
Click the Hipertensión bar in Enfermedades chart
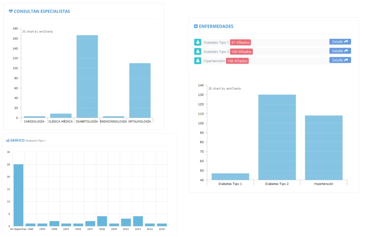point(324,148)
